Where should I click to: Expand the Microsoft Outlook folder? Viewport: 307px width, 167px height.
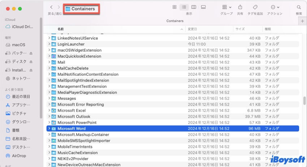49,117
